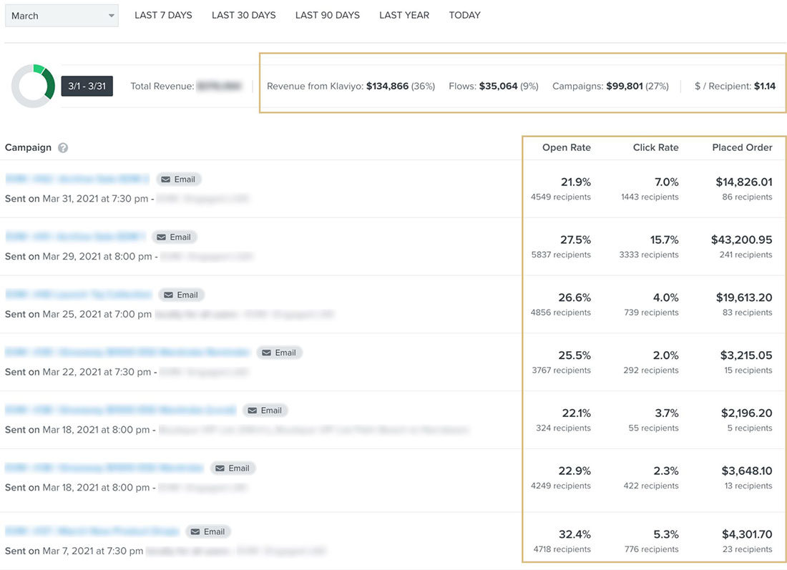Open the campaign sent Mar 31, 2021
This screenshot has height=570, width=787.
(x=77, y=180)
